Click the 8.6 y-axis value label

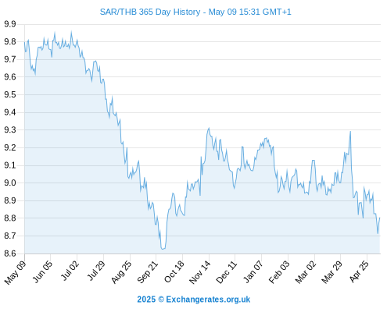tap(10, 253)
